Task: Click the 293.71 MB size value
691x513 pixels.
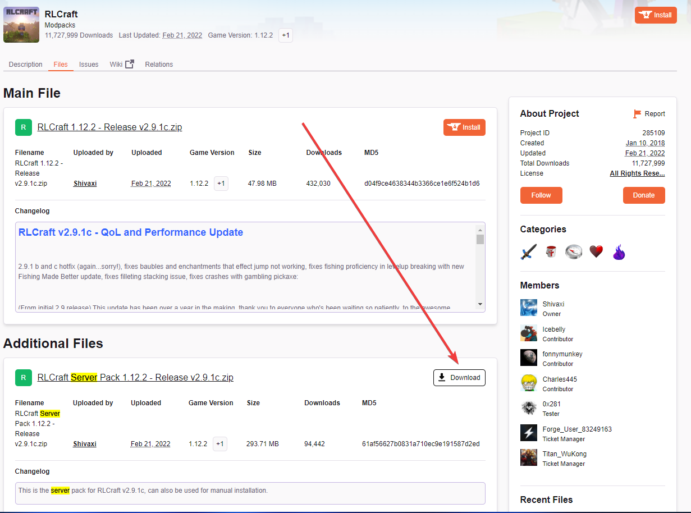Action: pos(263,444)
